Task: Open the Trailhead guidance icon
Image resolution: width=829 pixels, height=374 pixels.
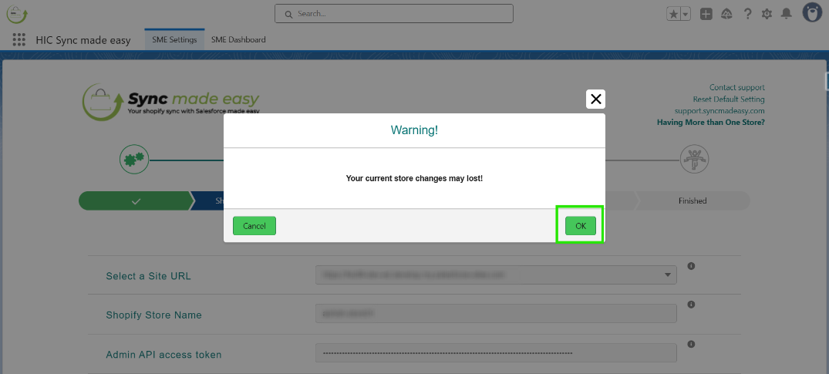Action: pyautogui.click(x=726, y=15)
